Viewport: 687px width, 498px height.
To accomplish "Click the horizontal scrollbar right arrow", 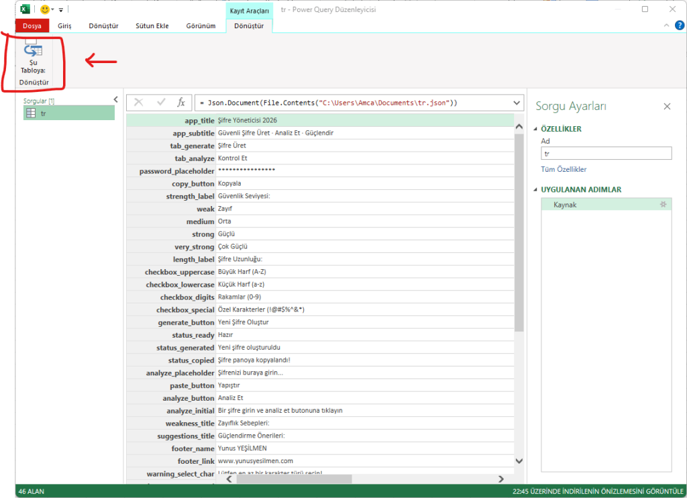I will coord(500,479).
